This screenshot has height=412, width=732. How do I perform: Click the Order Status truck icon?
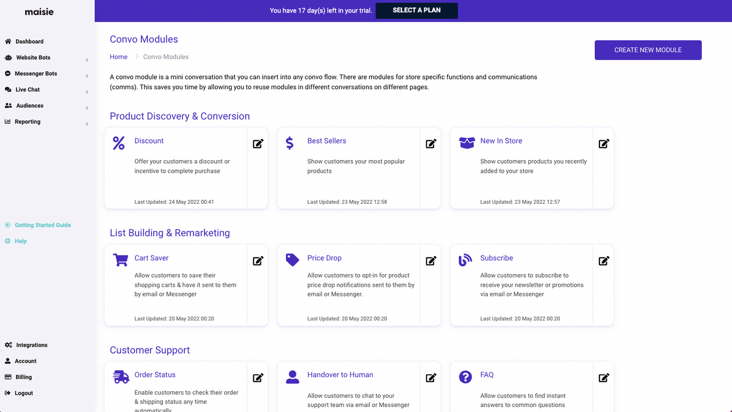[x=120, y=377]
